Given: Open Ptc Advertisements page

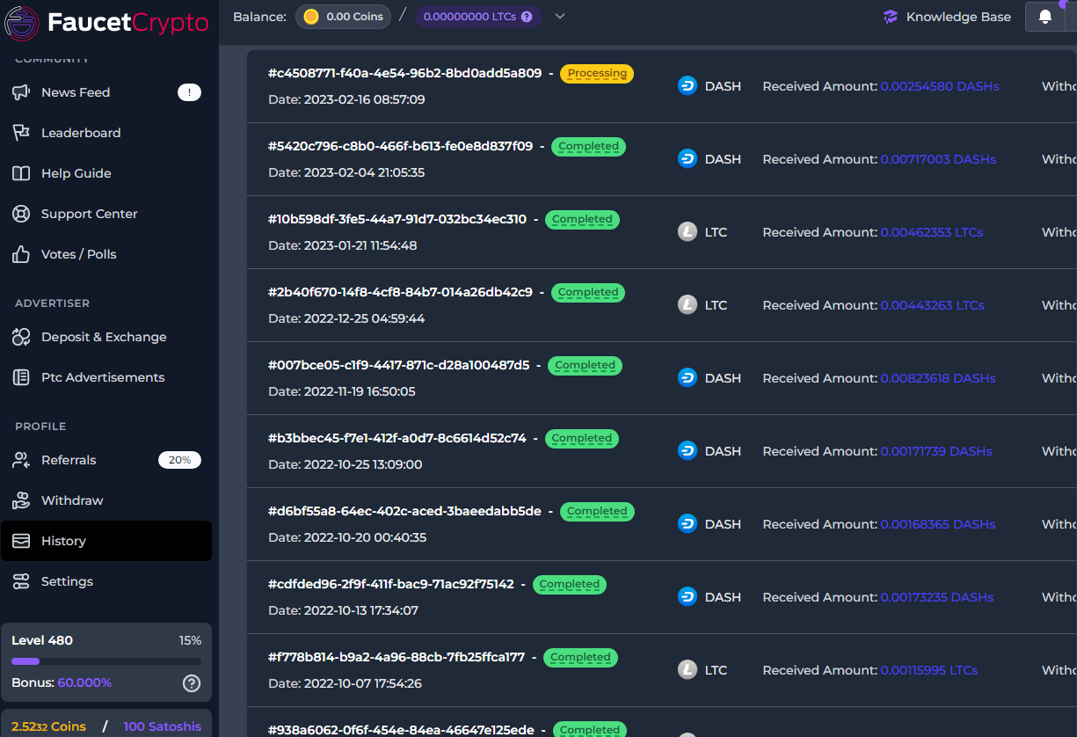Looking at the screenshot, I should (106, 377).
